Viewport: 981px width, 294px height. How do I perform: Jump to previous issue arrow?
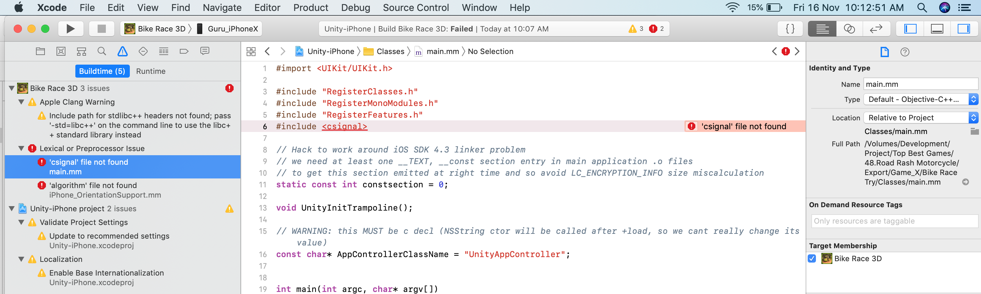click(x=774, y=51)
